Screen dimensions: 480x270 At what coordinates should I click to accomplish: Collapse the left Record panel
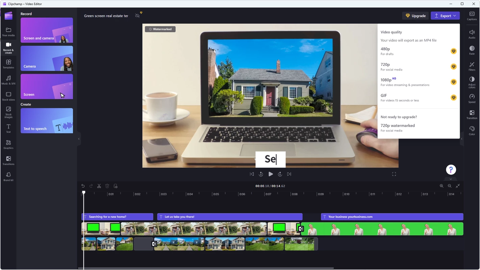tap(79, 139)
